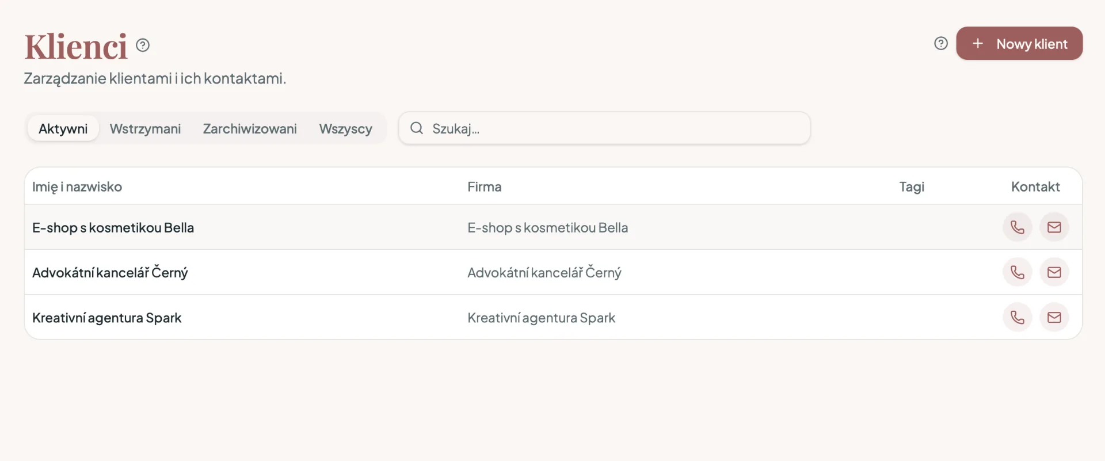Image resolution: width=1105 pixels, height=461 pixels.
Task: Focus the Szukaj search field
Action: (x=604, y=128)
